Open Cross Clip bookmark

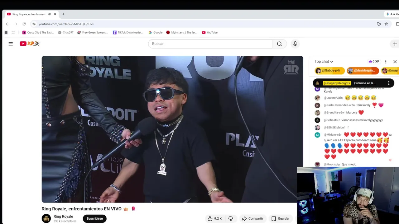(38, 32)
